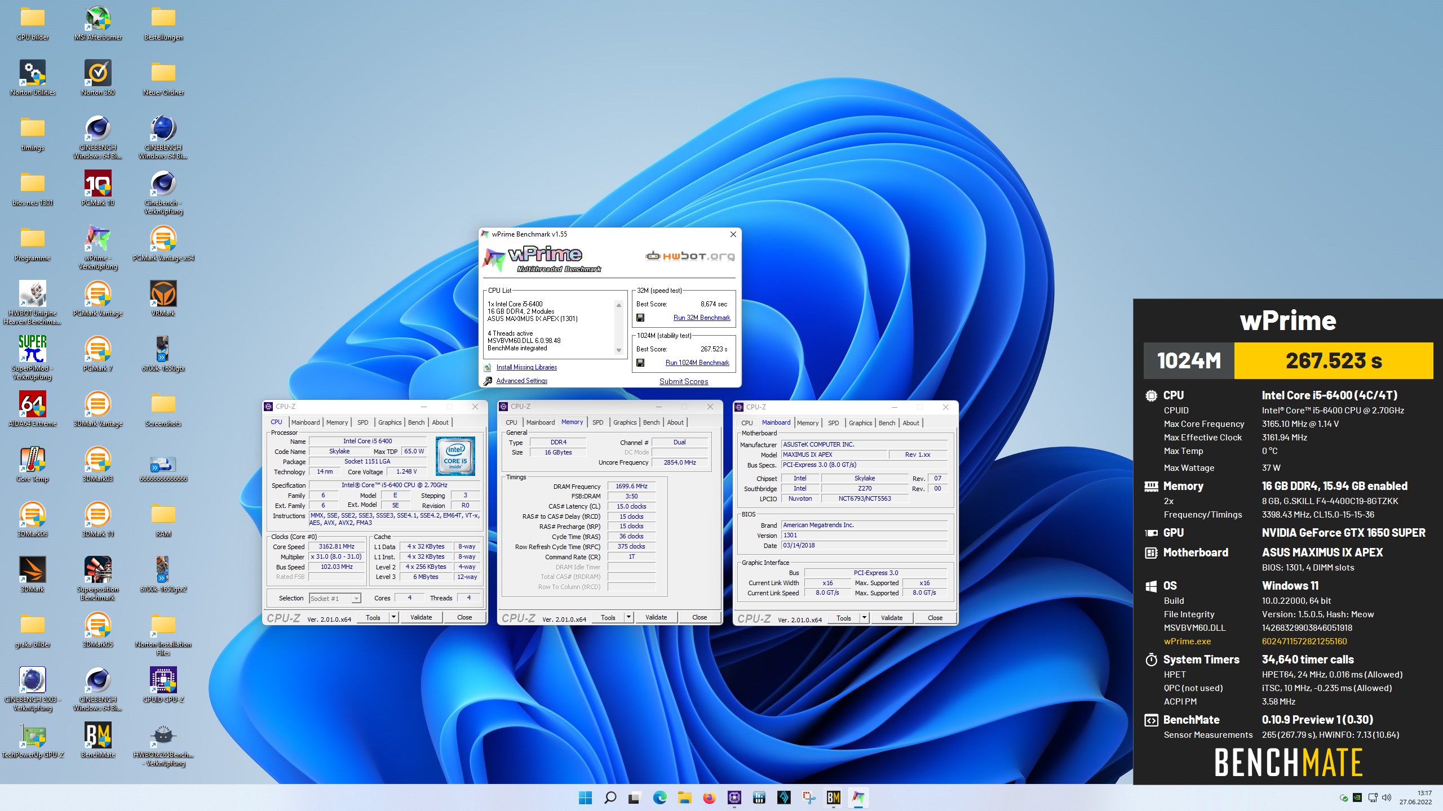The width and height of the screenshot is (1443, 811).
Task: Switch to Mainboard tab in the CPU-Z CPU window
Action: point(306,422)
